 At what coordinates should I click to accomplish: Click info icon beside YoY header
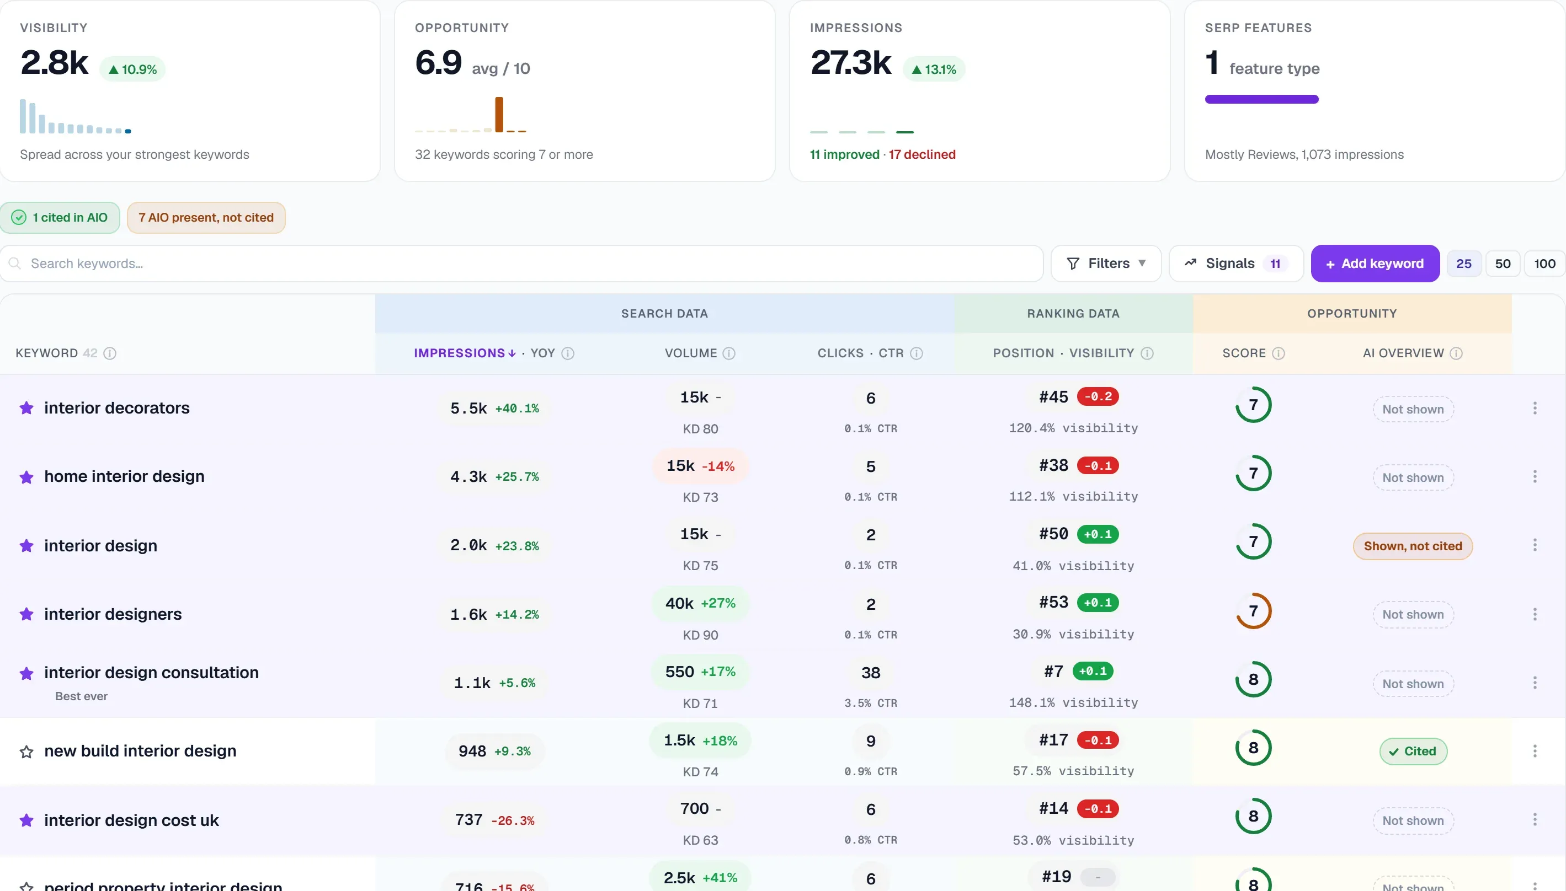(x=568, y=354)
